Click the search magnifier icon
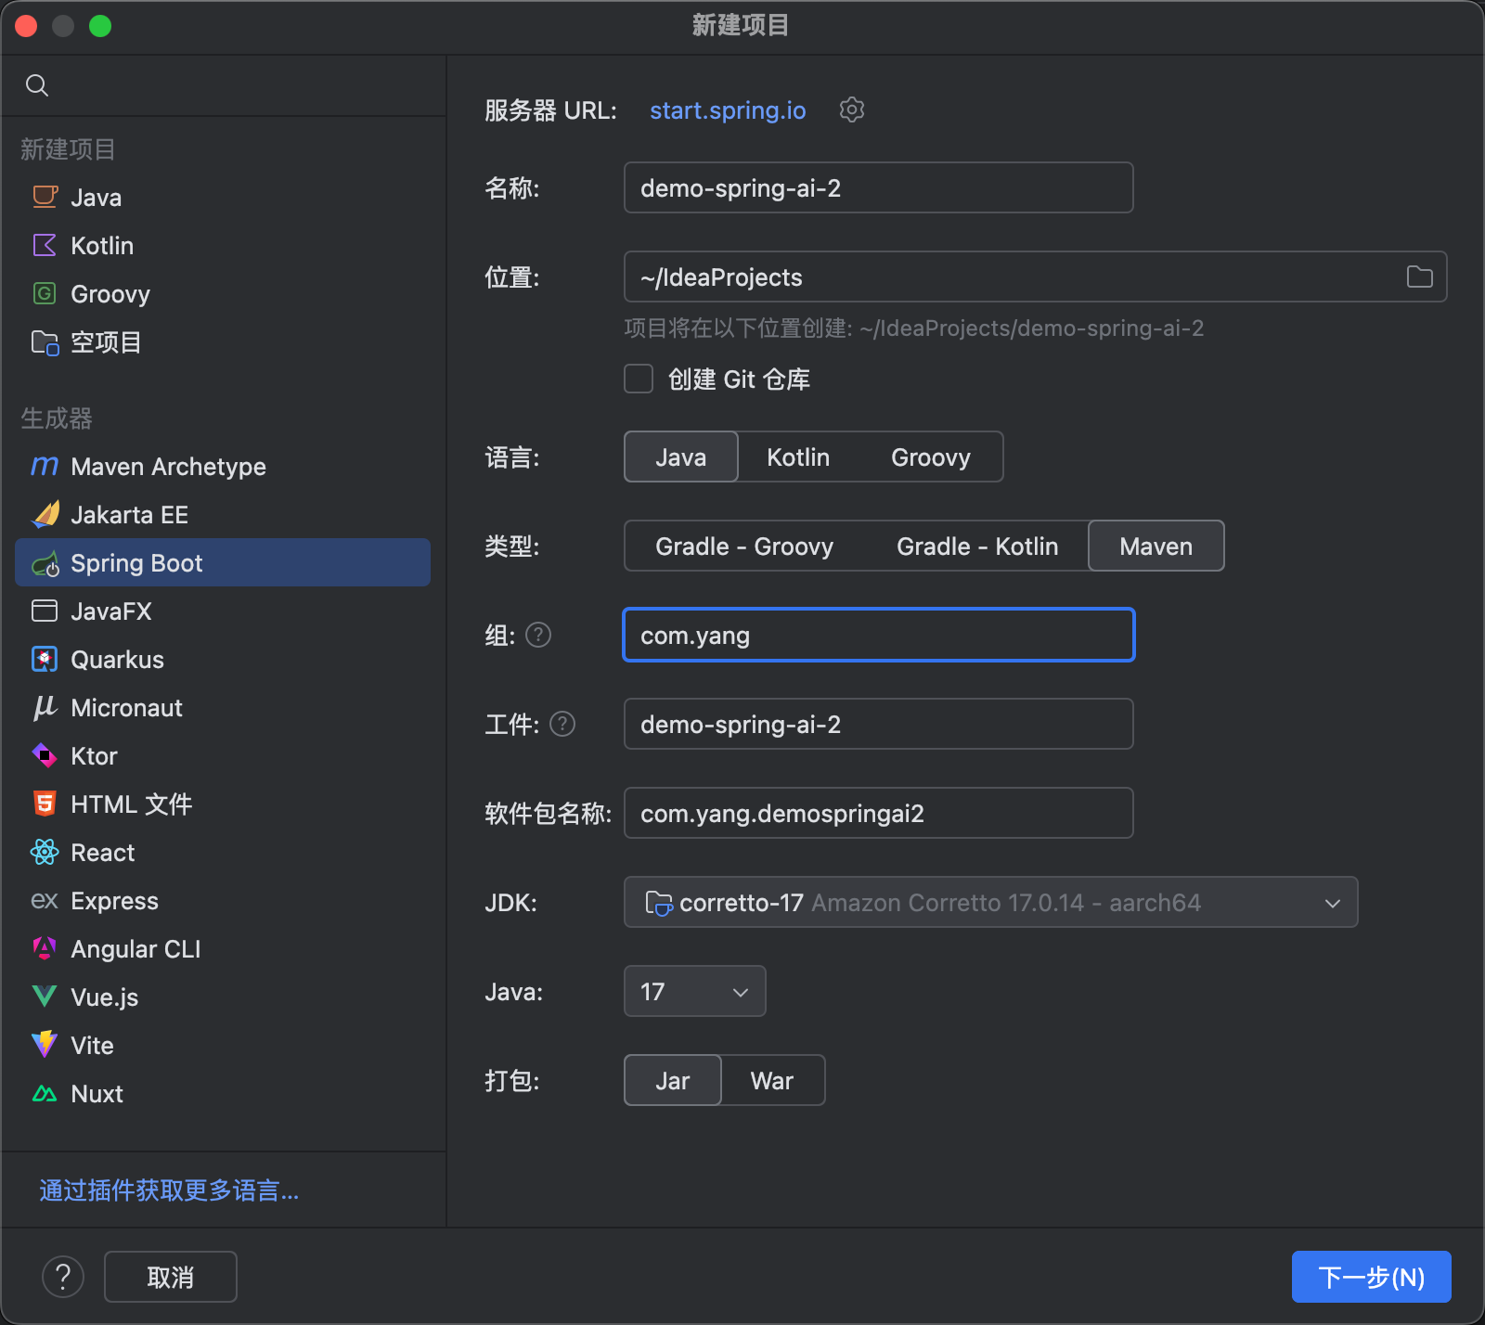The height and width of the screenshot is (1325, 1485). 37,85
